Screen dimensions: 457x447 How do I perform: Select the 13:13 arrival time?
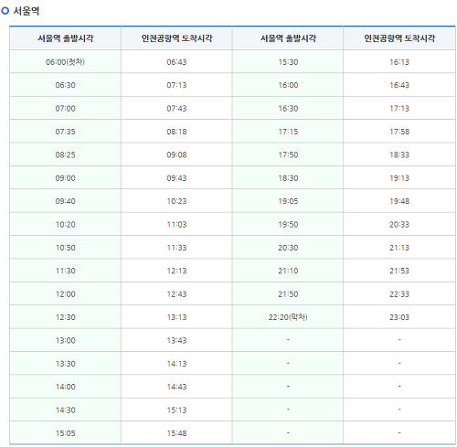[176, 317]
